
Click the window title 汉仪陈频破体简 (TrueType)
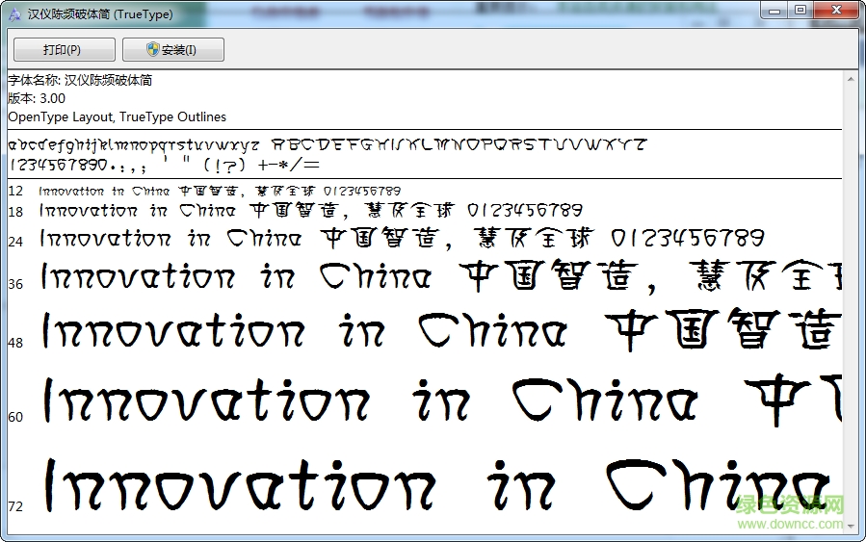100,14
